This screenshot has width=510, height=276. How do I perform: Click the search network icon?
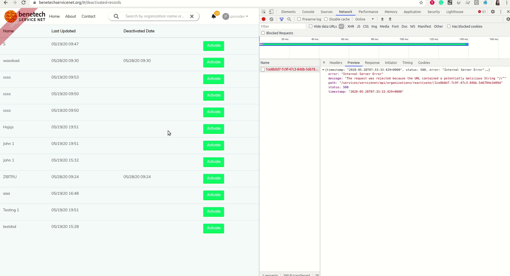point(289,19)
